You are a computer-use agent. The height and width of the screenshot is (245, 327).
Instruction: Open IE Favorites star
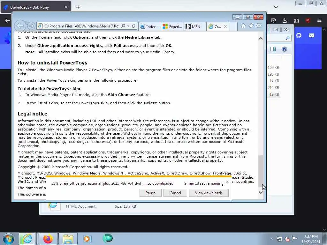click(x=251, y=26)
